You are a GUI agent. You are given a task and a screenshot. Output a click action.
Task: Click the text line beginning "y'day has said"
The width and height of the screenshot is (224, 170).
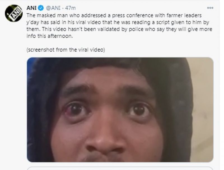(118, 22)
